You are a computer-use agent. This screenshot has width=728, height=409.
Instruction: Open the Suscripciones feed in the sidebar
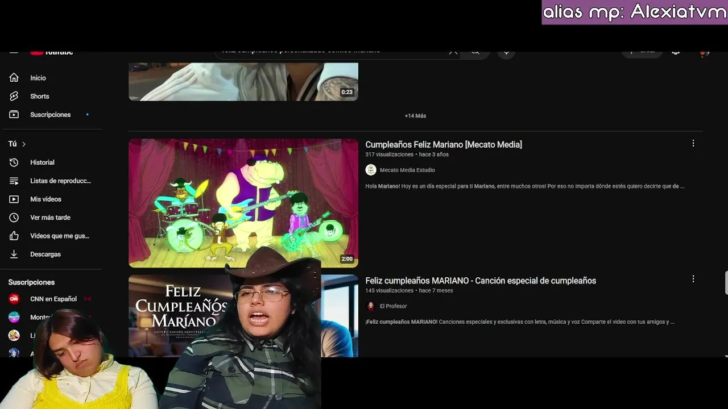click(51, 115)
